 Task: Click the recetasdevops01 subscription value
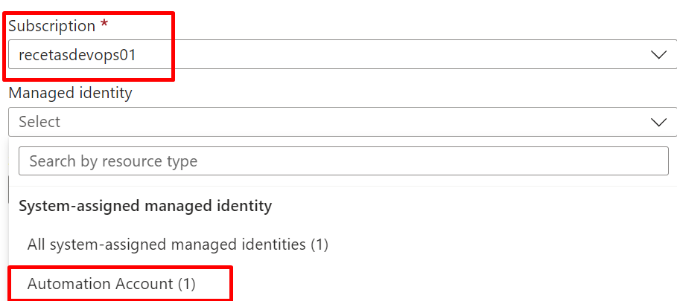pyautogui.click(x=77, y=55)
